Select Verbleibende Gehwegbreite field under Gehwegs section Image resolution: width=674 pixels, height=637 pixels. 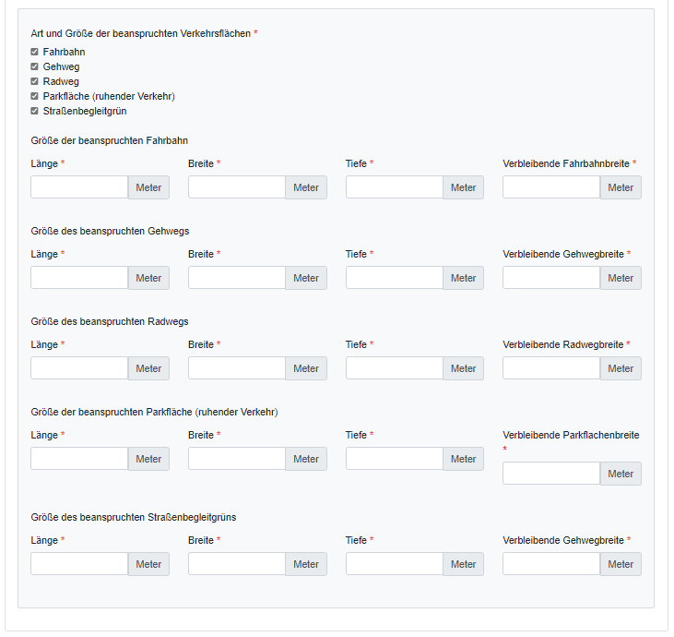coord(551,278)
